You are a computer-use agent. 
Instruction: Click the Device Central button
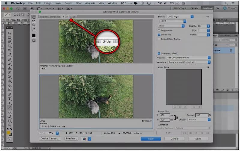point(50,138)
